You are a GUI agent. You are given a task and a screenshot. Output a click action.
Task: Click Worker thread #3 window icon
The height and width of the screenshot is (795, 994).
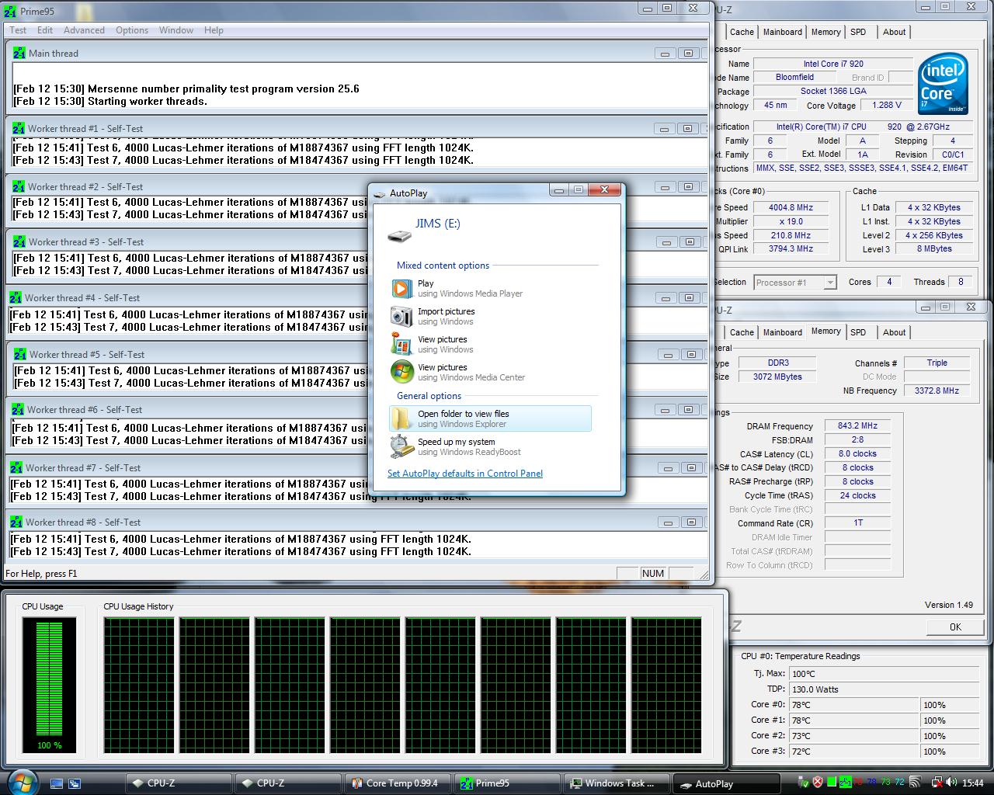[19, 241]
